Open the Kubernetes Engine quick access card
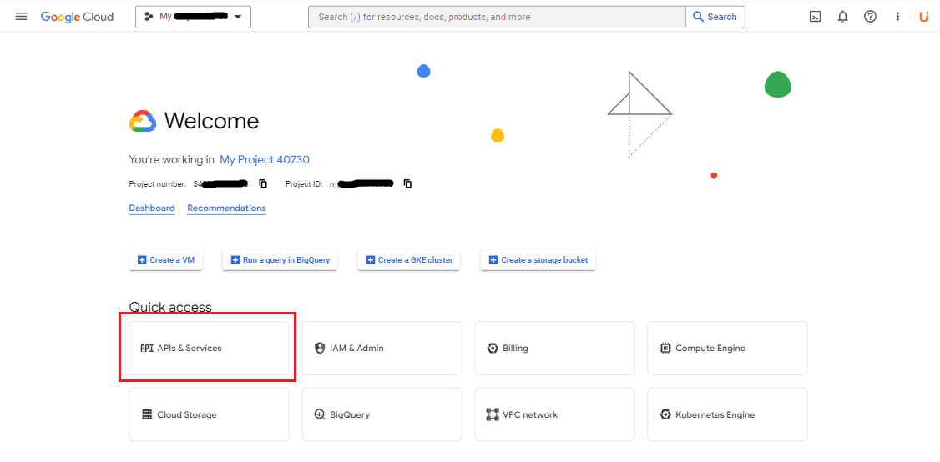Screen dimensions: 940x462 [727, 414]
